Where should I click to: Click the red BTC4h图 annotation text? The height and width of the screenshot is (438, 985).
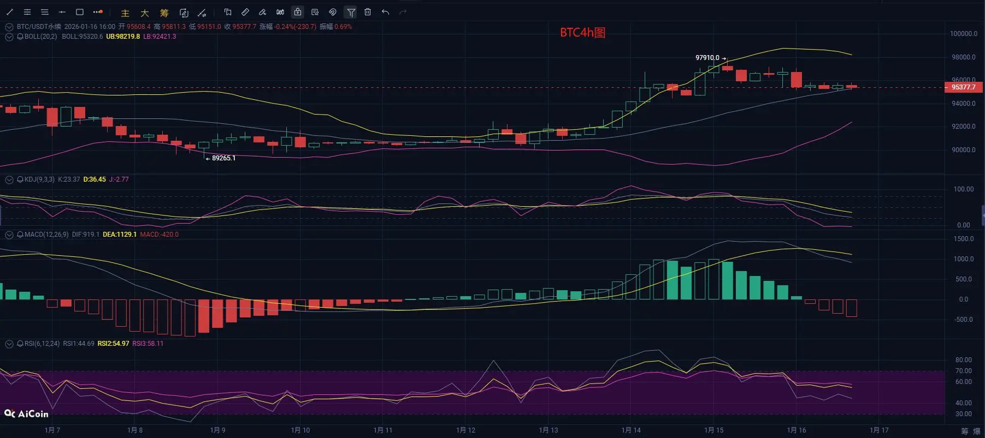point(583,33)
